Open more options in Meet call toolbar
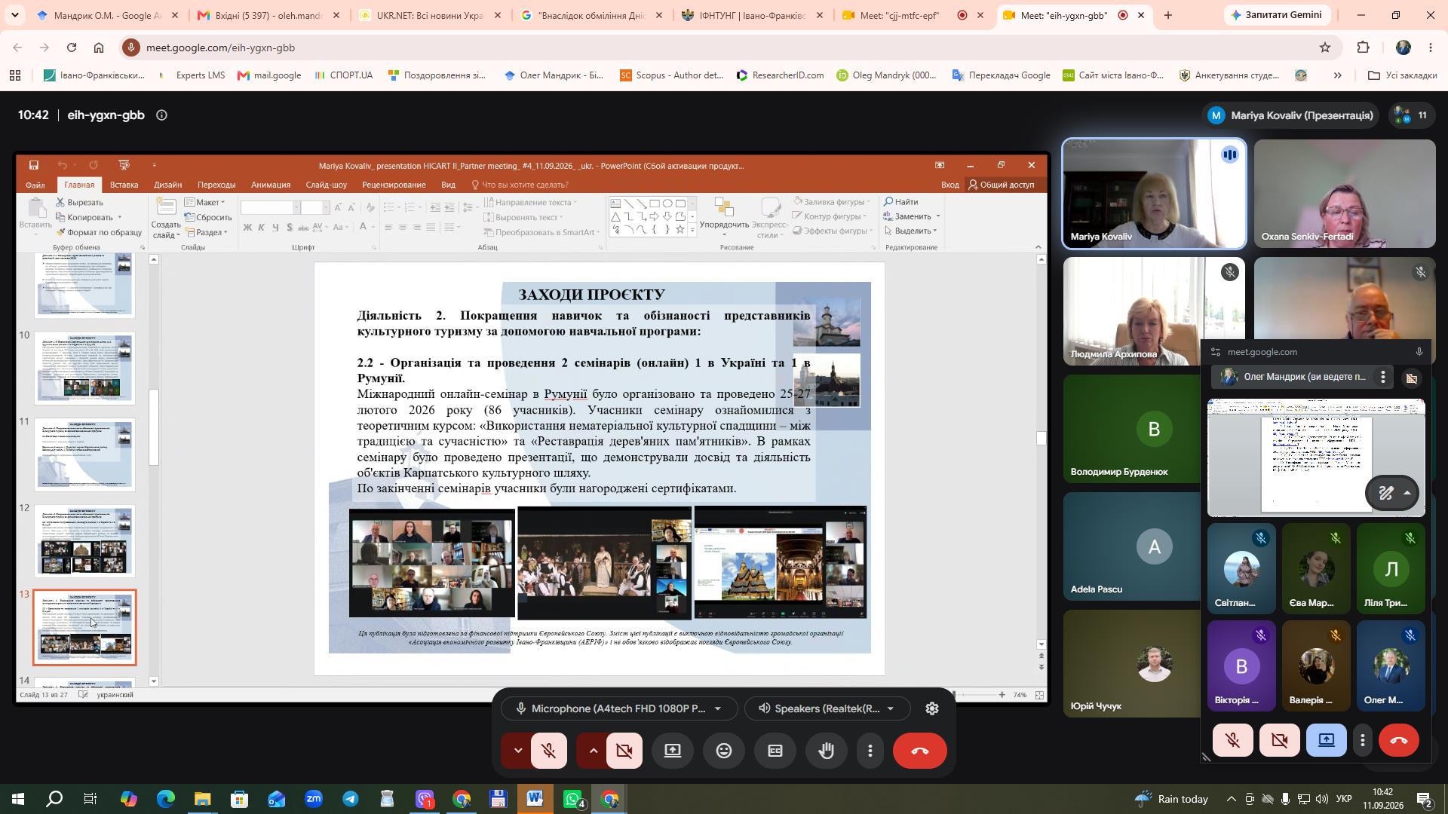The width and height of the screenshot is (1448, 814). point(870,751)
